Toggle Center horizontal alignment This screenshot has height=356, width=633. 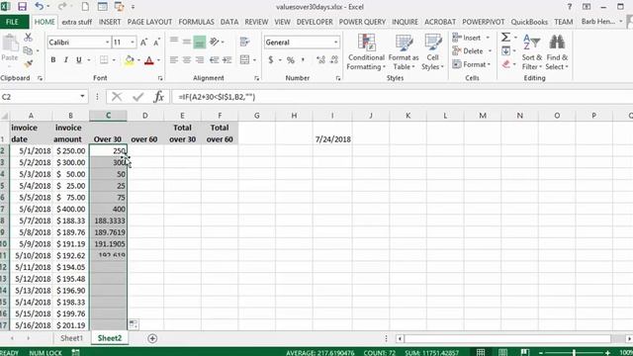pyautogui.click(x=187, y=60)
